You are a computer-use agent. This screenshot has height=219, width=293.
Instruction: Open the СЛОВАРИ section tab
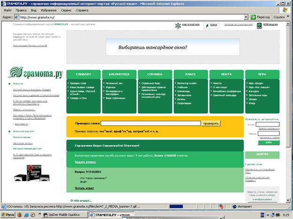(x=83, y=74)
